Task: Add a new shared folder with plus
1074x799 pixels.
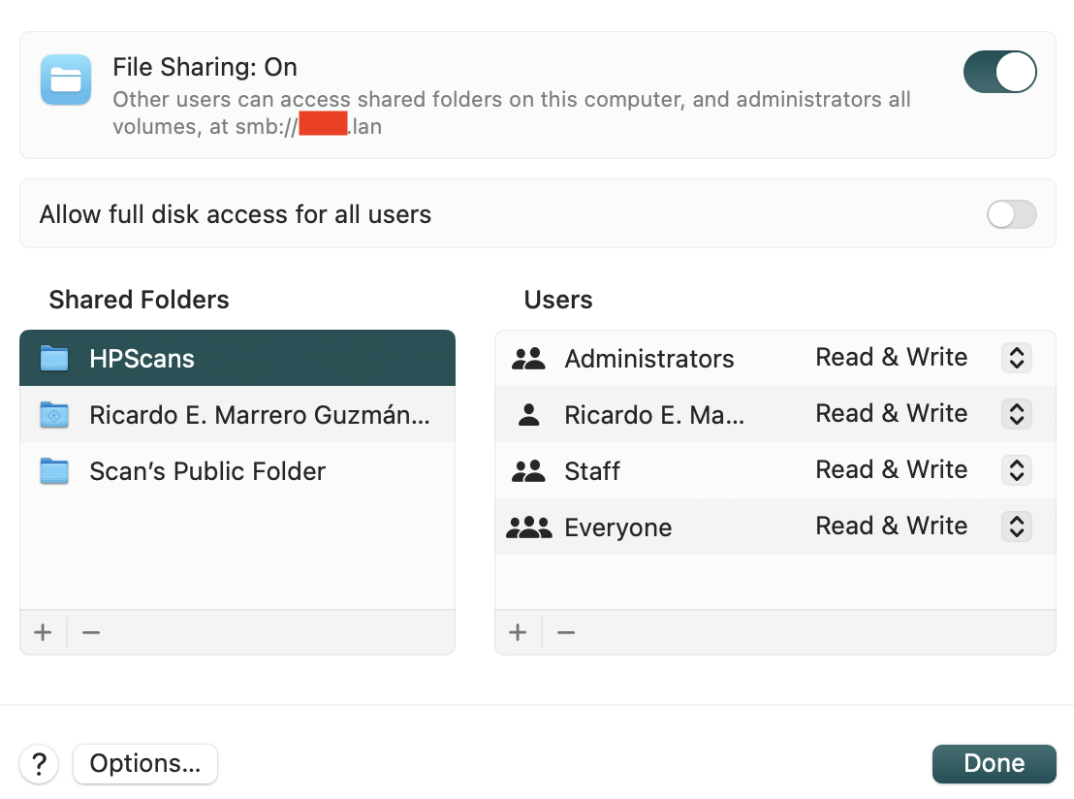Action: [x=43, y=633]
